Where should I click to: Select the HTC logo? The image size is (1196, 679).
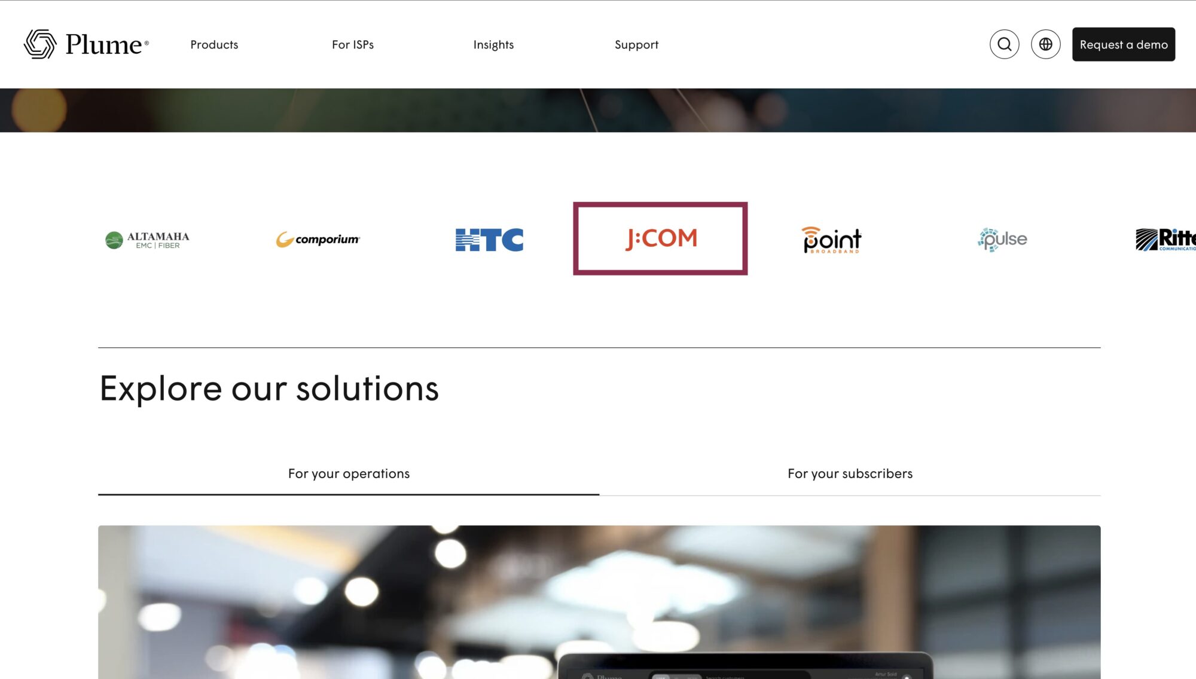pyautogui.click(x=489, y=240)
